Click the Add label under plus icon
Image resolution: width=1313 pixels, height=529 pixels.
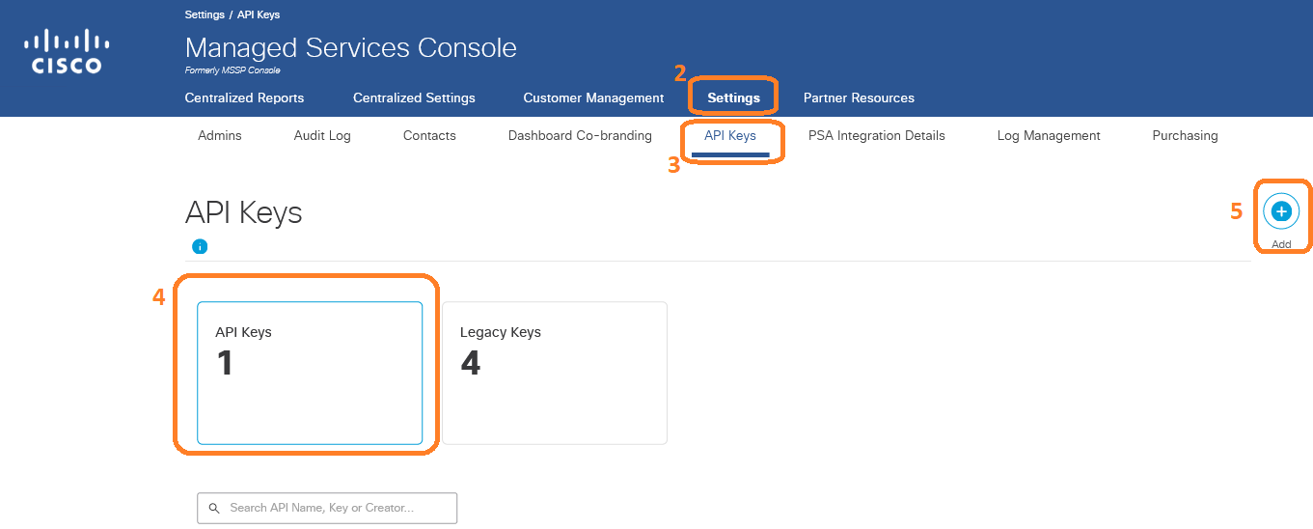coord(1281,244)
